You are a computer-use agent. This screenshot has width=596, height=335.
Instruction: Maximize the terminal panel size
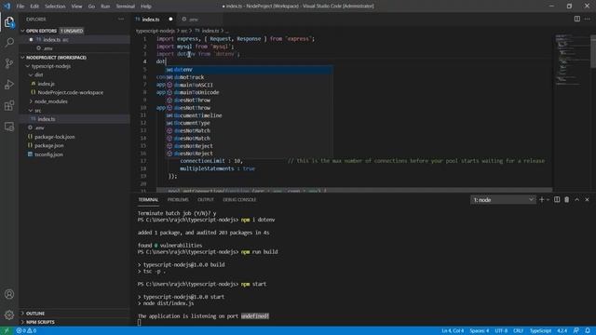[x=577, y=200]
